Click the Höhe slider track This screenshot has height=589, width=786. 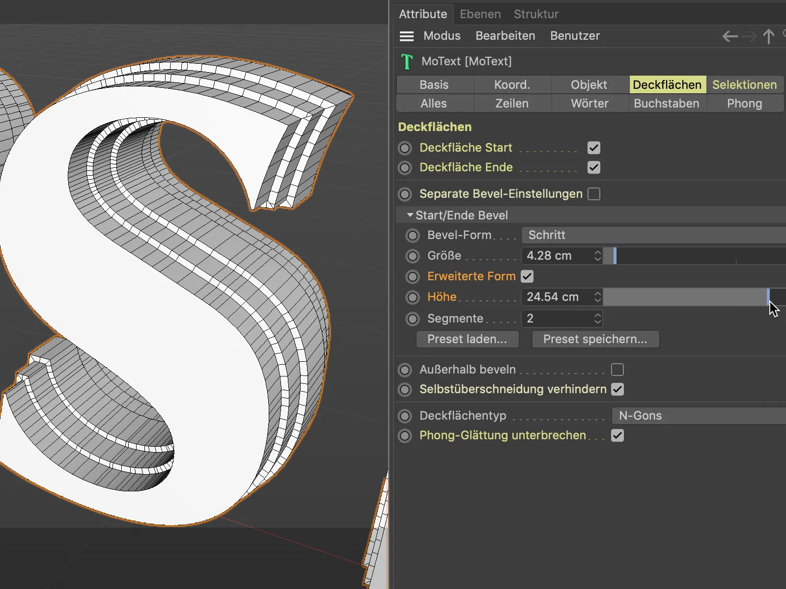click(x=695, y=297)
